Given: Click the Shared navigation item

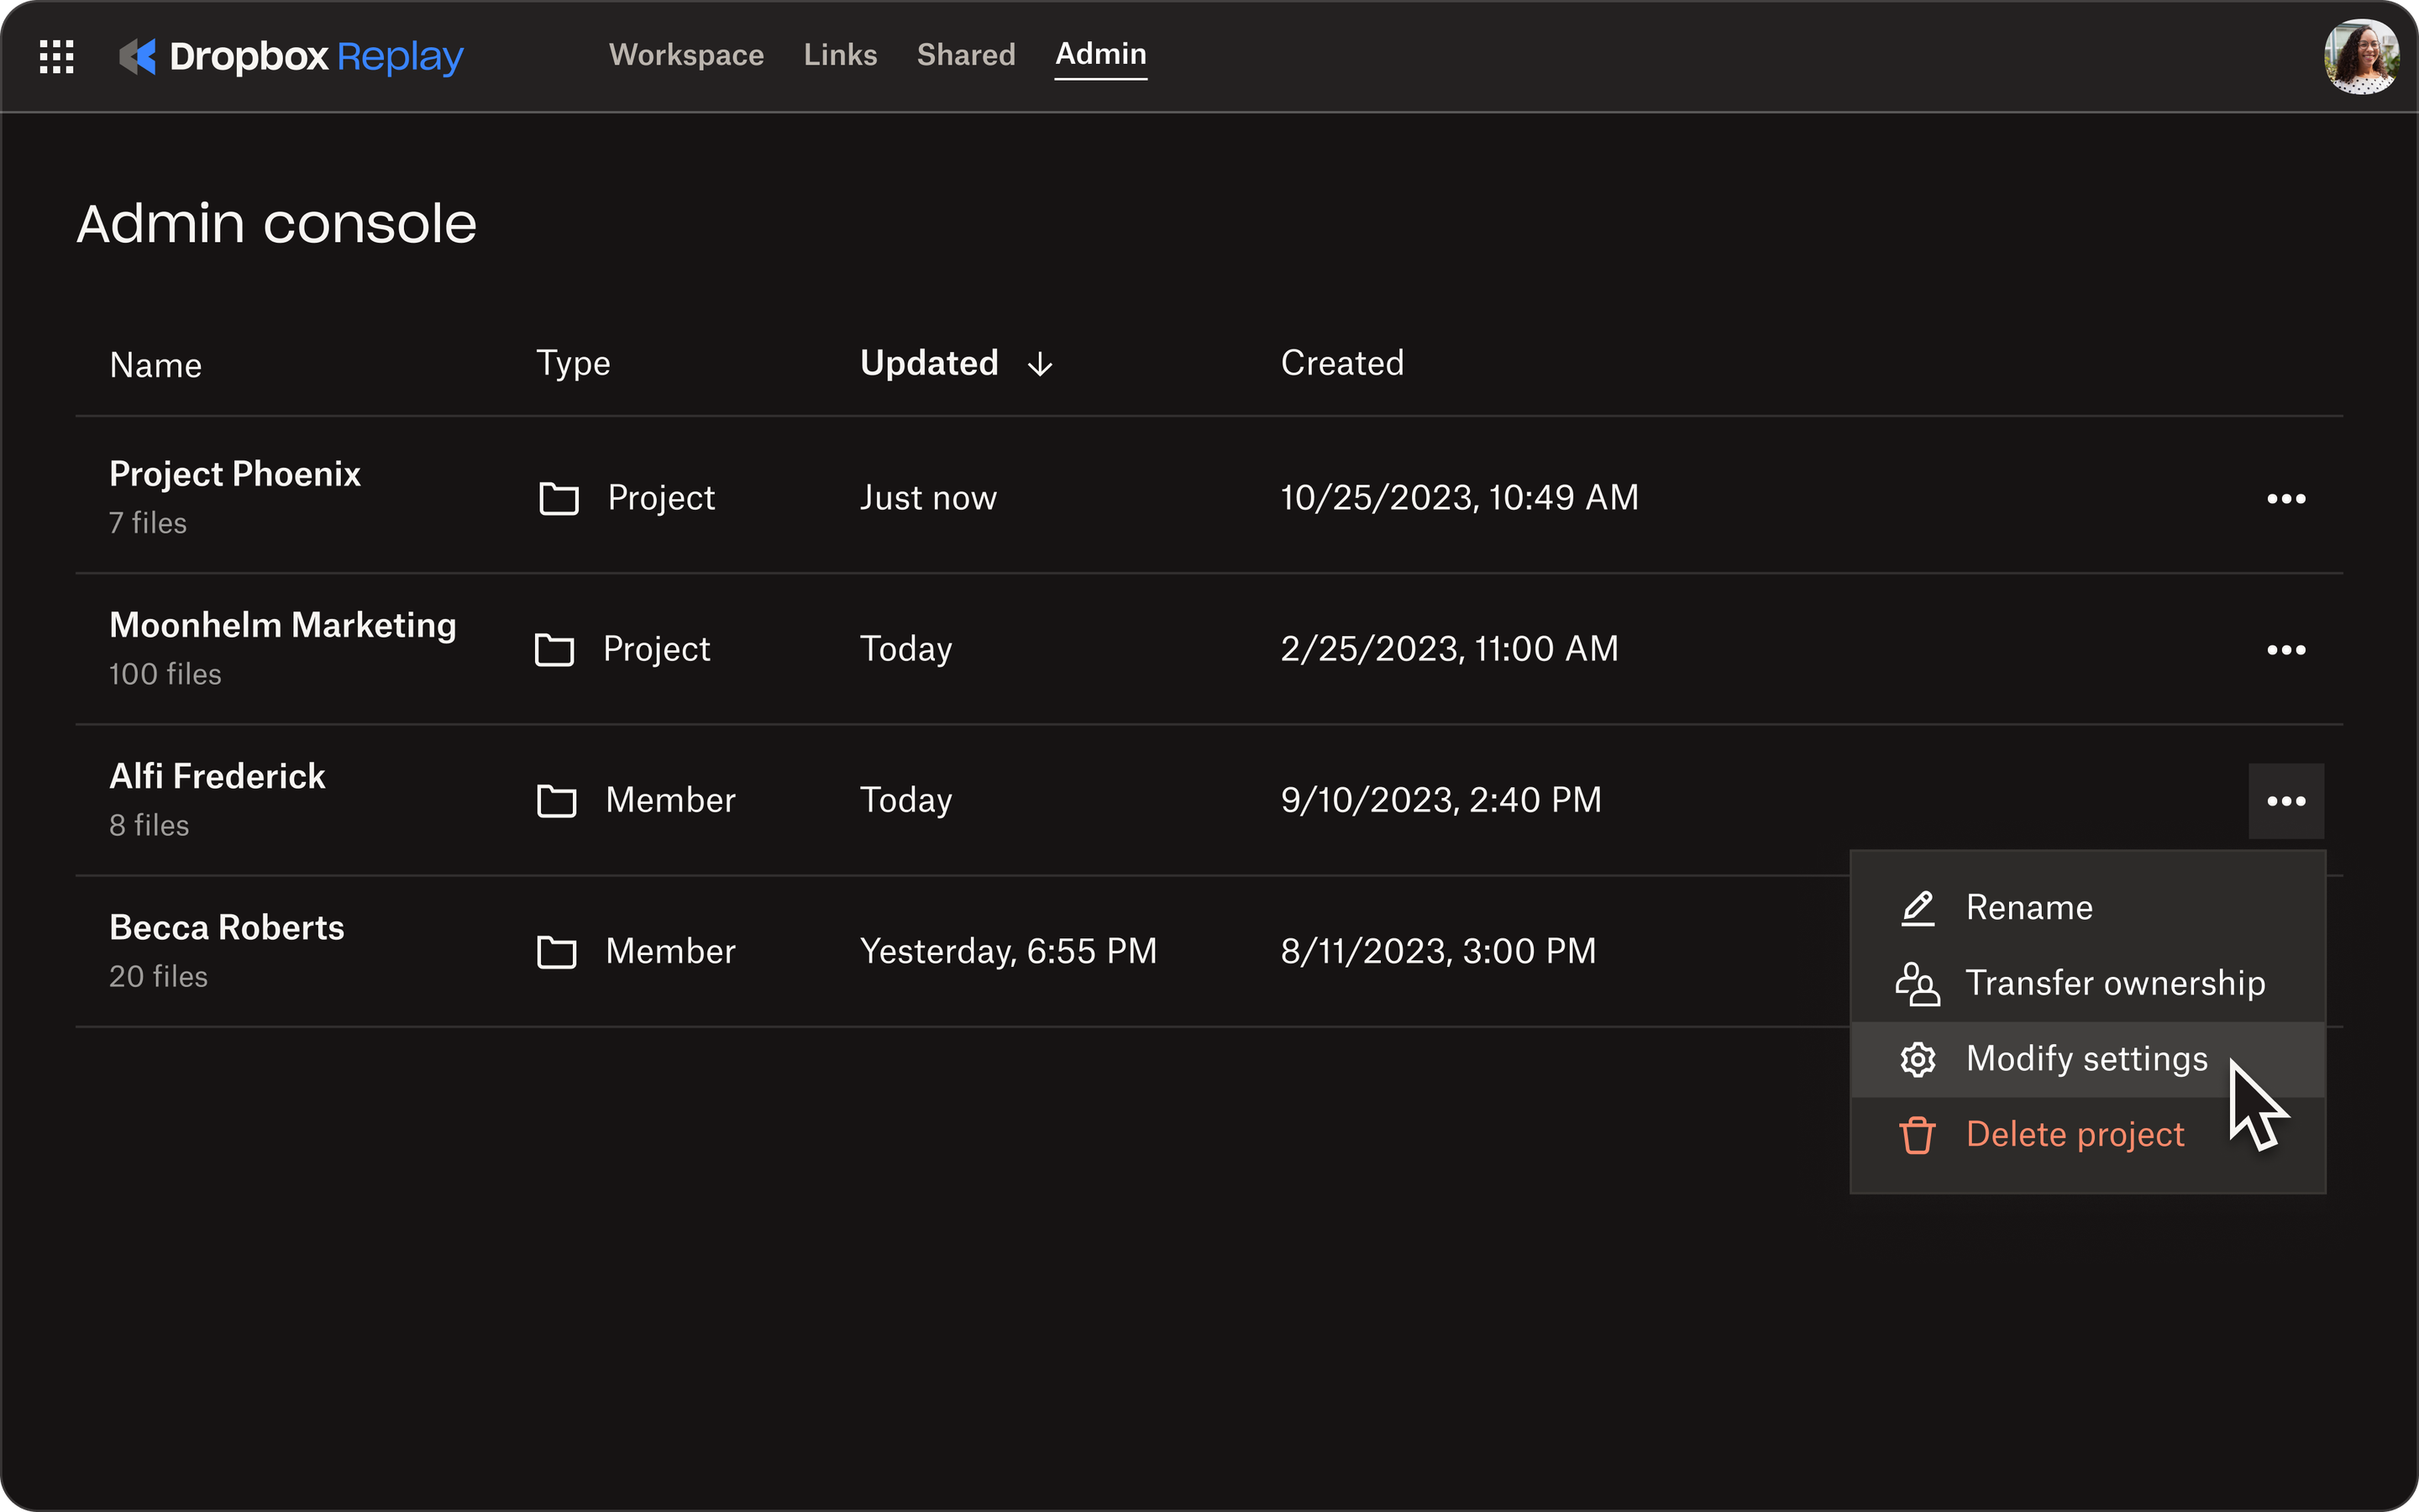Looking at the screenshot, I should 966,55.
